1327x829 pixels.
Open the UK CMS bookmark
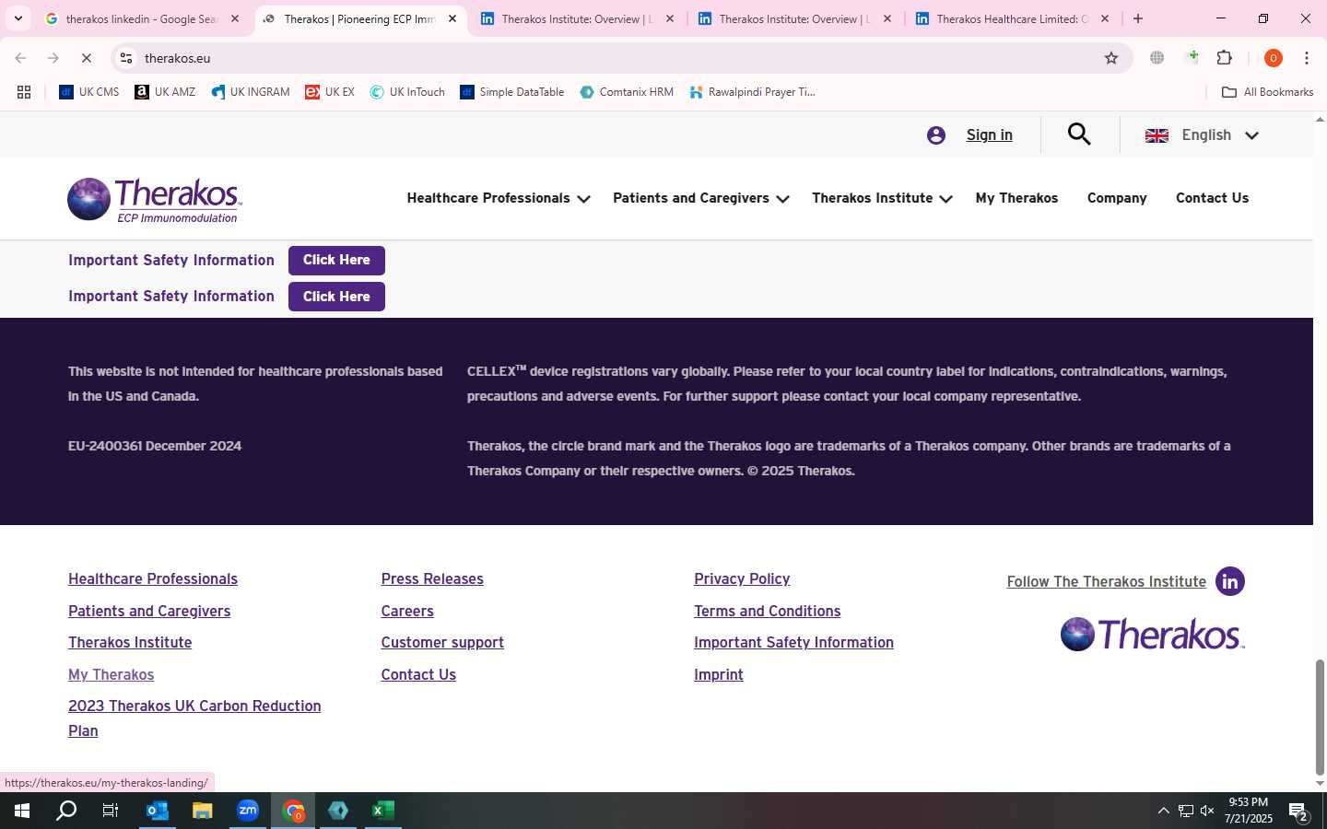(x=89, y=92)
